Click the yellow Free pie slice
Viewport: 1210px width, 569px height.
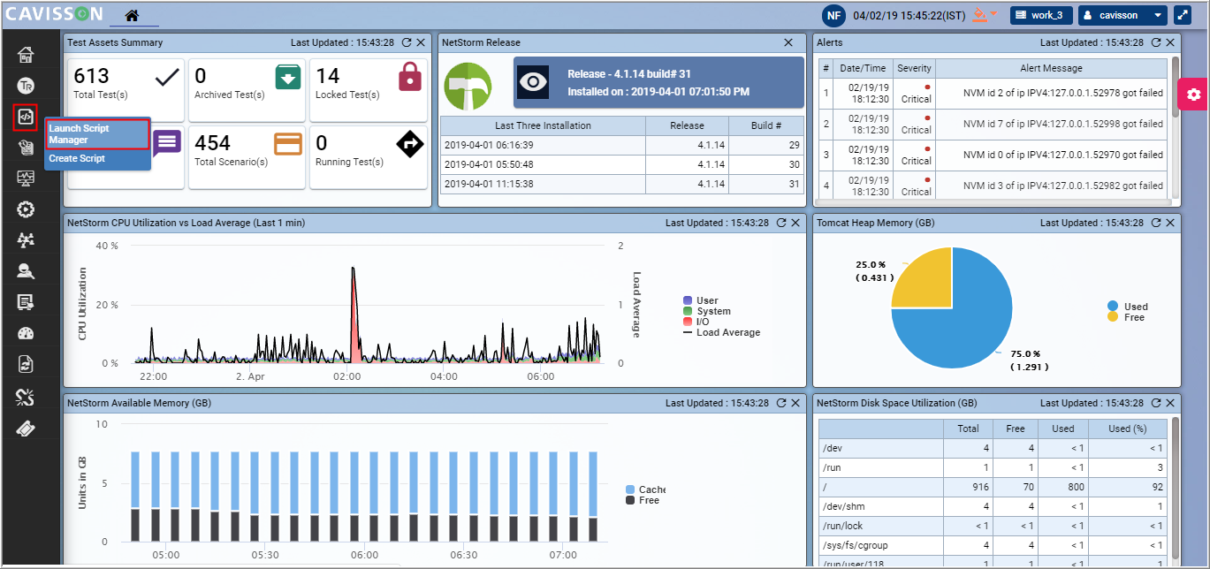pos(922,277)
